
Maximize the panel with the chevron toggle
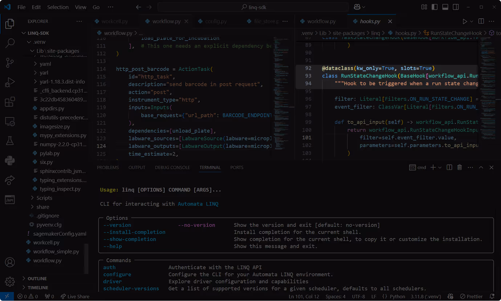point(481,167)
